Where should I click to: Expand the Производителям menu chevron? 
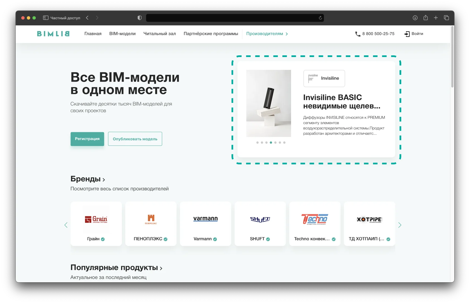click(287, 34)
